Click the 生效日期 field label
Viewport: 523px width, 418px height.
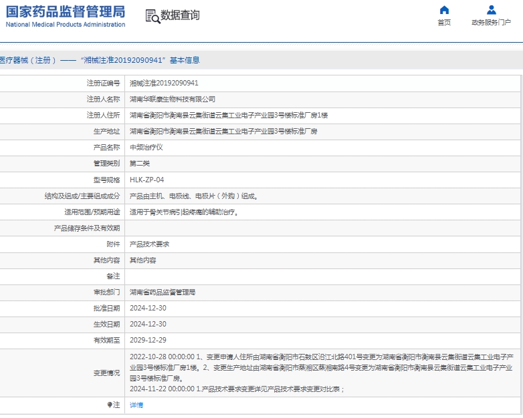tap(106, 324)
